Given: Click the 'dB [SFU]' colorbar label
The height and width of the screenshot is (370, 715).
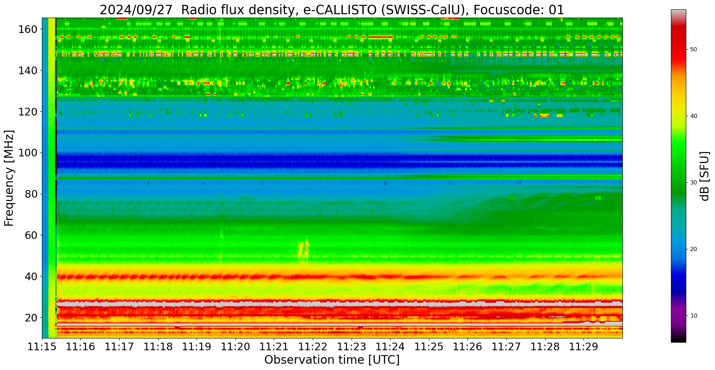Looking at the screenshot, I should click(704, 176).
